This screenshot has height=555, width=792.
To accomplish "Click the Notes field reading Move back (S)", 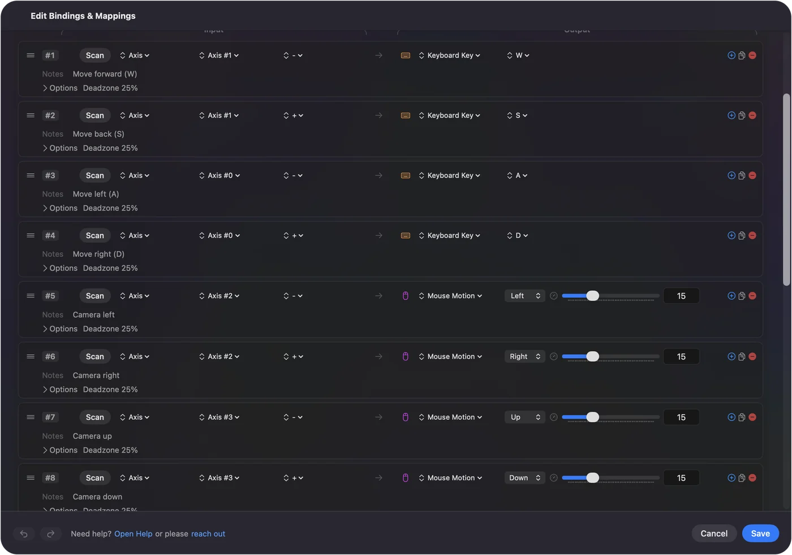I will pos(98,134).
